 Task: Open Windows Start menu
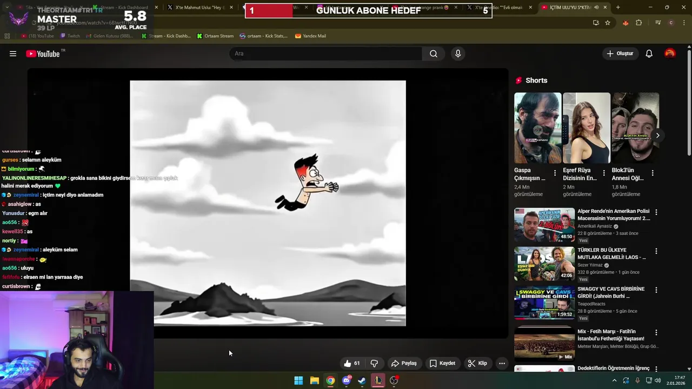point(298,380)
